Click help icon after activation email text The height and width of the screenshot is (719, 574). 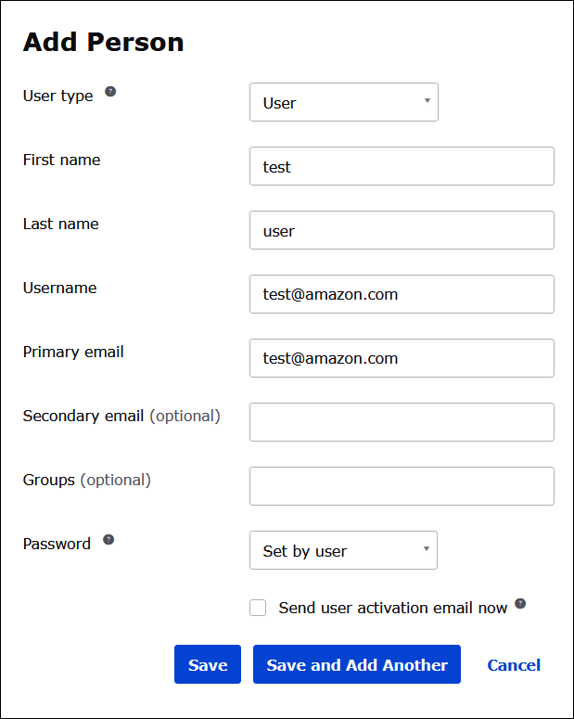(520, 604)
